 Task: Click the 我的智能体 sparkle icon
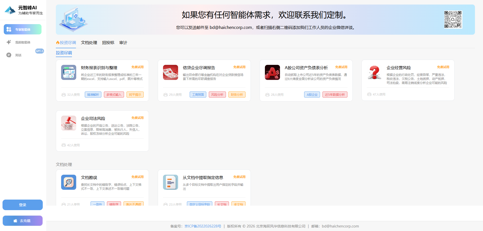(9, 42)
